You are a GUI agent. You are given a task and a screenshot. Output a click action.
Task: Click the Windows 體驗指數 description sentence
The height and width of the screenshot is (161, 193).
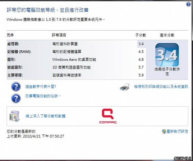(x=56, y=19)
